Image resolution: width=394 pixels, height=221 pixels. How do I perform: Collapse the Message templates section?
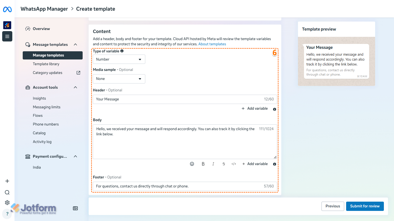click(76, 44)
